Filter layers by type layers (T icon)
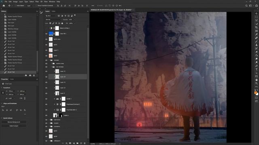The image size is (259, 145). pos(66,16)
